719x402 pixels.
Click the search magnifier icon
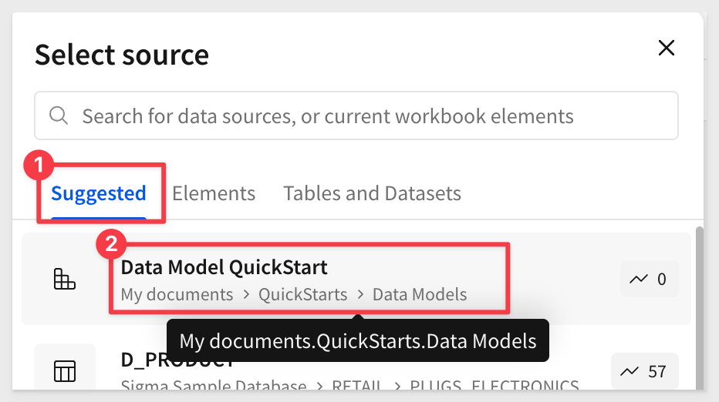59,116
